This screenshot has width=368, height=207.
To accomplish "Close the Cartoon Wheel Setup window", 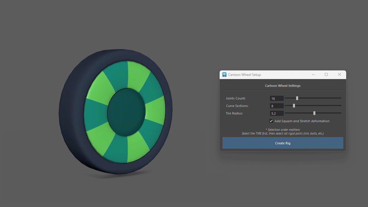I will [x=340, y=74].
